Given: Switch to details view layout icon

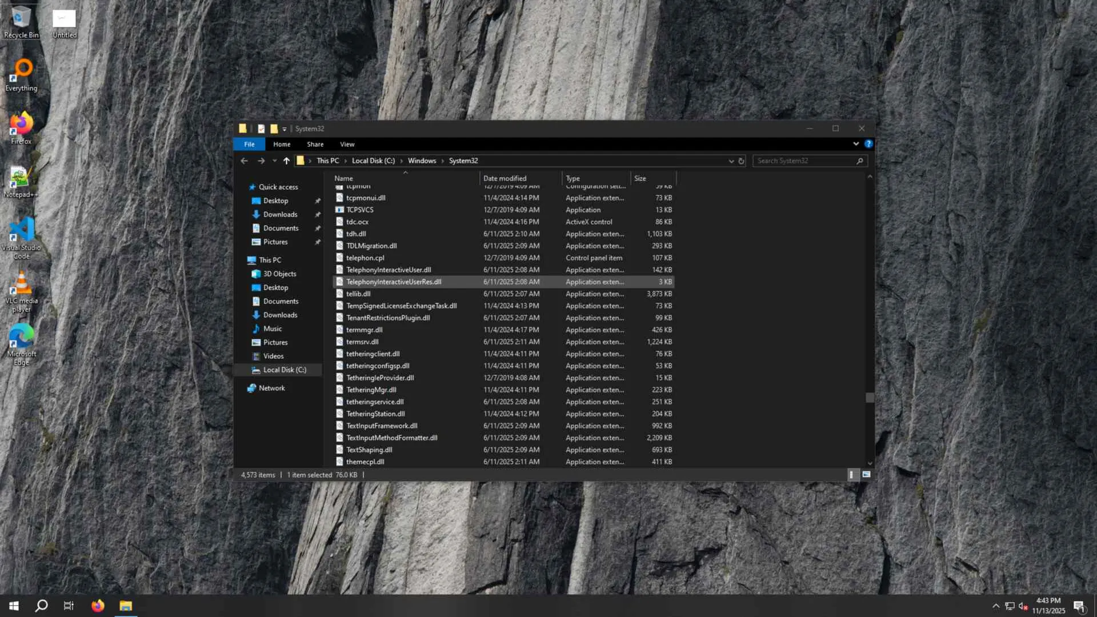Looking at the screenshot, I should 851,475.
